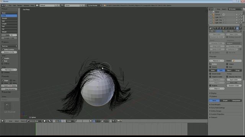
Task: Toggle Deflect emitter checkbox
Action: (3, 49)
